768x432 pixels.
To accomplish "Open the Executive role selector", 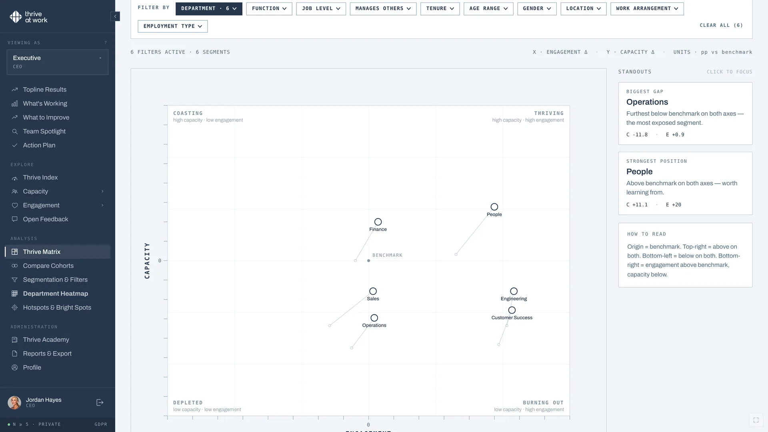I will tap(58, 62).
